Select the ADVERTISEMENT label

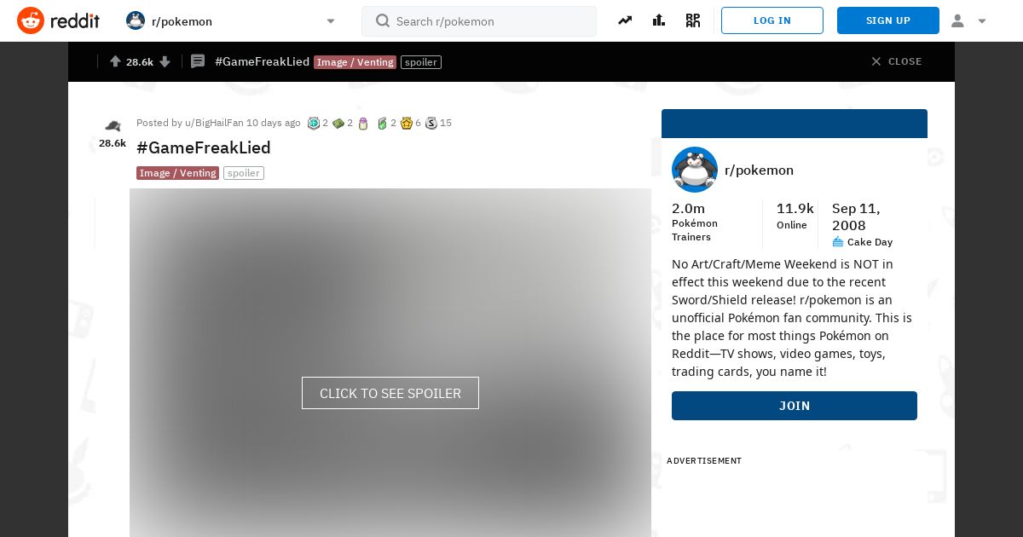click(x=704, y=460)
